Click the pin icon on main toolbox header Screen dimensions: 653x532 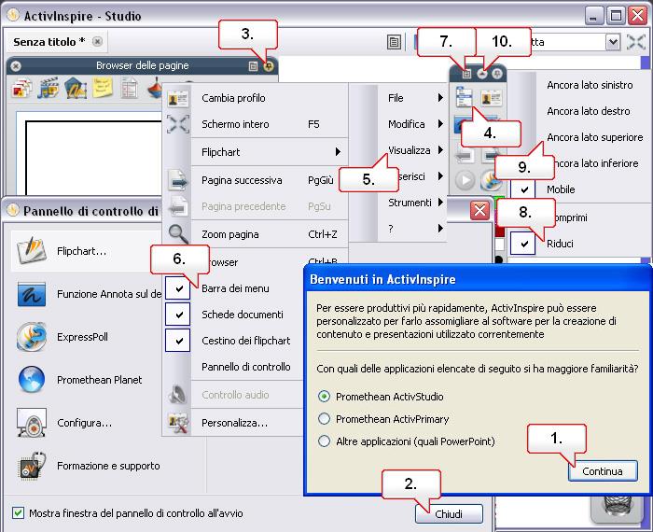tap(497, 74)
